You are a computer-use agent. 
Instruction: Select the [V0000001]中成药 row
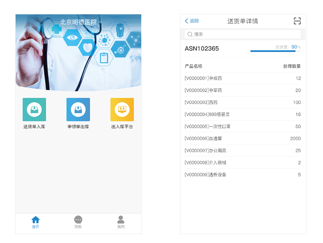pos(242,78)
